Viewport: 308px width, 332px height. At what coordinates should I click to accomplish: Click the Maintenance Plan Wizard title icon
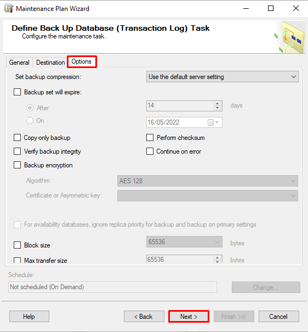click(9, 8)
